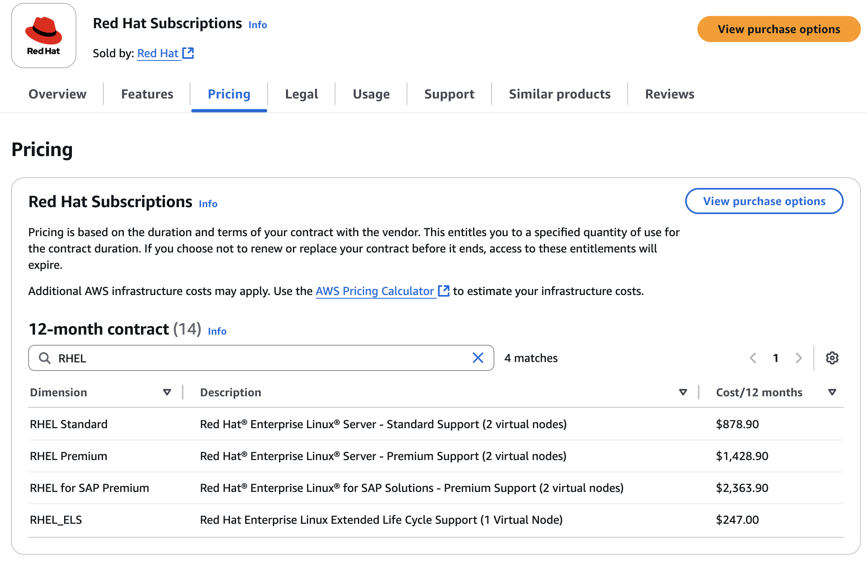Click the Standard Support (2 virtual nodes) description

pyautogui.click(x=383, y=424)
